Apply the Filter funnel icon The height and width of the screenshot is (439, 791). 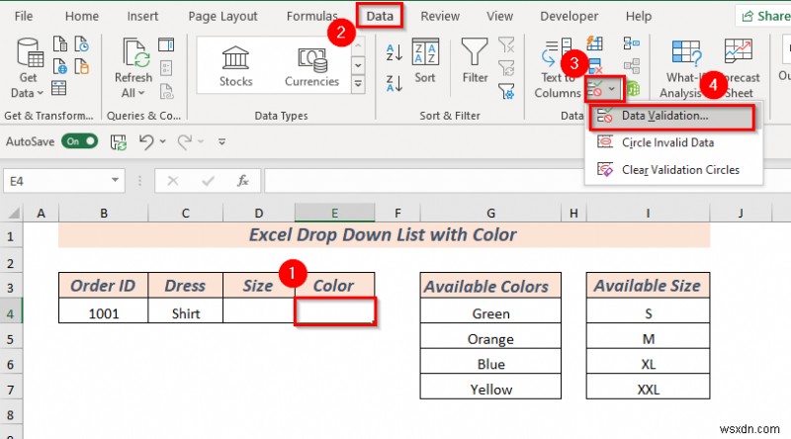coord(476,61)
